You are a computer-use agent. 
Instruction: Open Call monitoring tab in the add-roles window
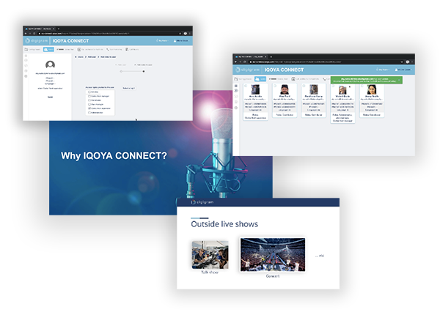[x=114, y=49]
